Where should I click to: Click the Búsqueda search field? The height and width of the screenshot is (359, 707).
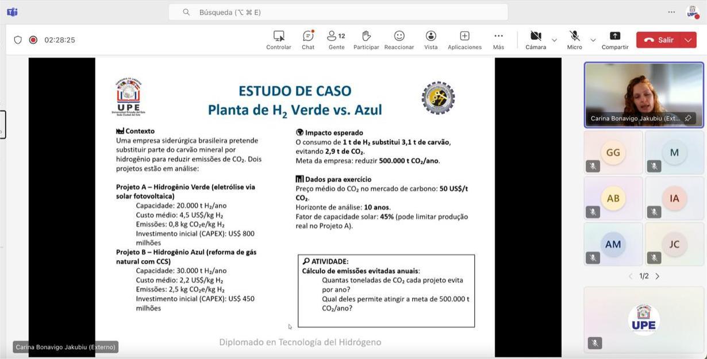pyautogui.click(x=338, y=12)
